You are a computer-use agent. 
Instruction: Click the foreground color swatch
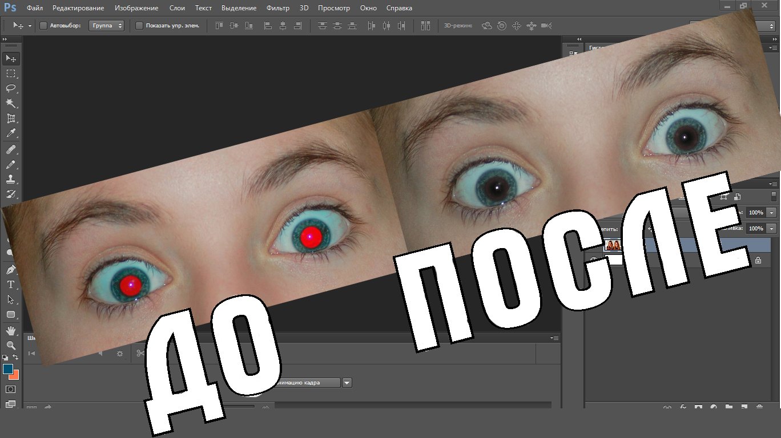pyautogui.click(x=8, y=369)
